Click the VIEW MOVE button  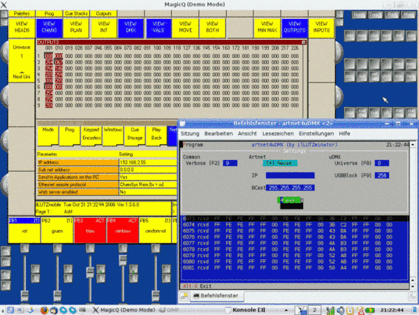click(x=186, y=28)
